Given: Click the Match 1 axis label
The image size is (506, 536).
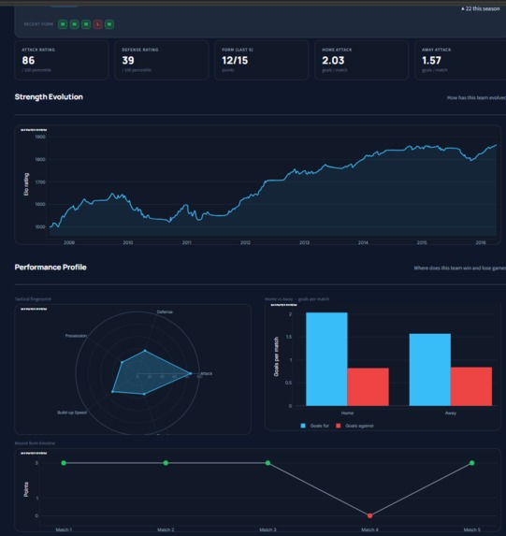Looking at the screenshot, I should [x=64, y=529].
